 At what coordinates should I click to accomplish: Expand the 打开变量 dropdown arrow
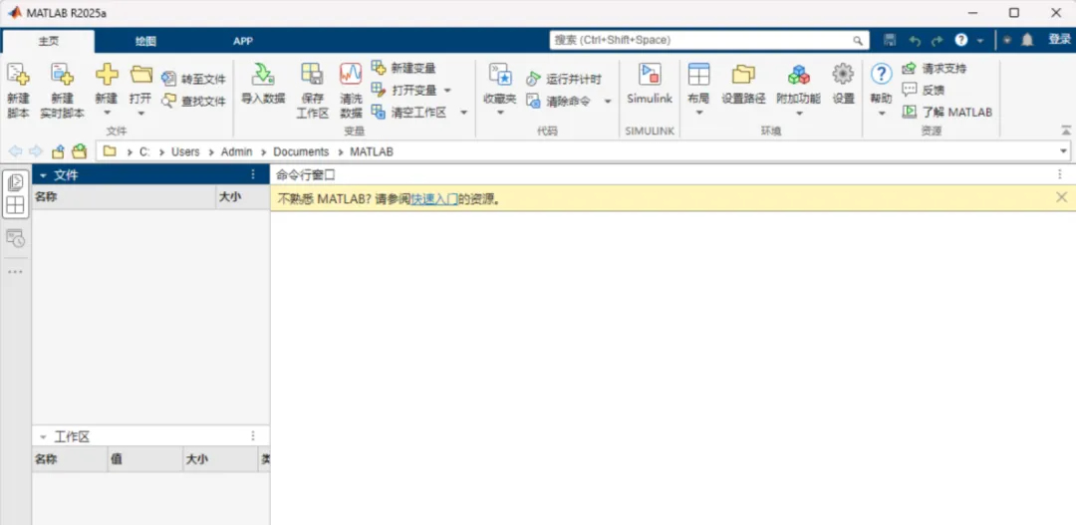pyautogui.click(x=447, y=90)
